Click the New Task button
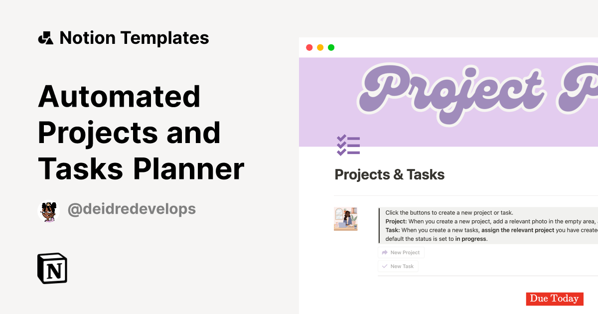The width and height of the screenshot is (598, 314). pos(398,266)
